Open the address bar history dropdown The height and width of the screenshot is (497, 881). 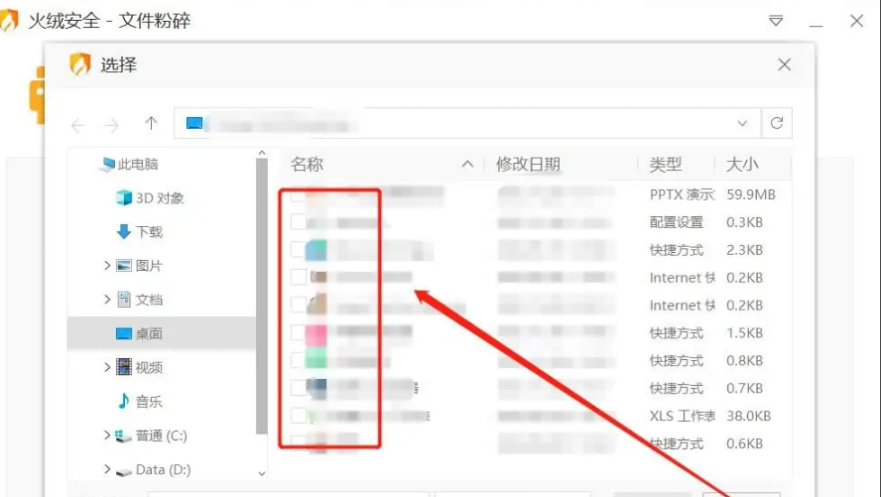[x=742, y=123]
